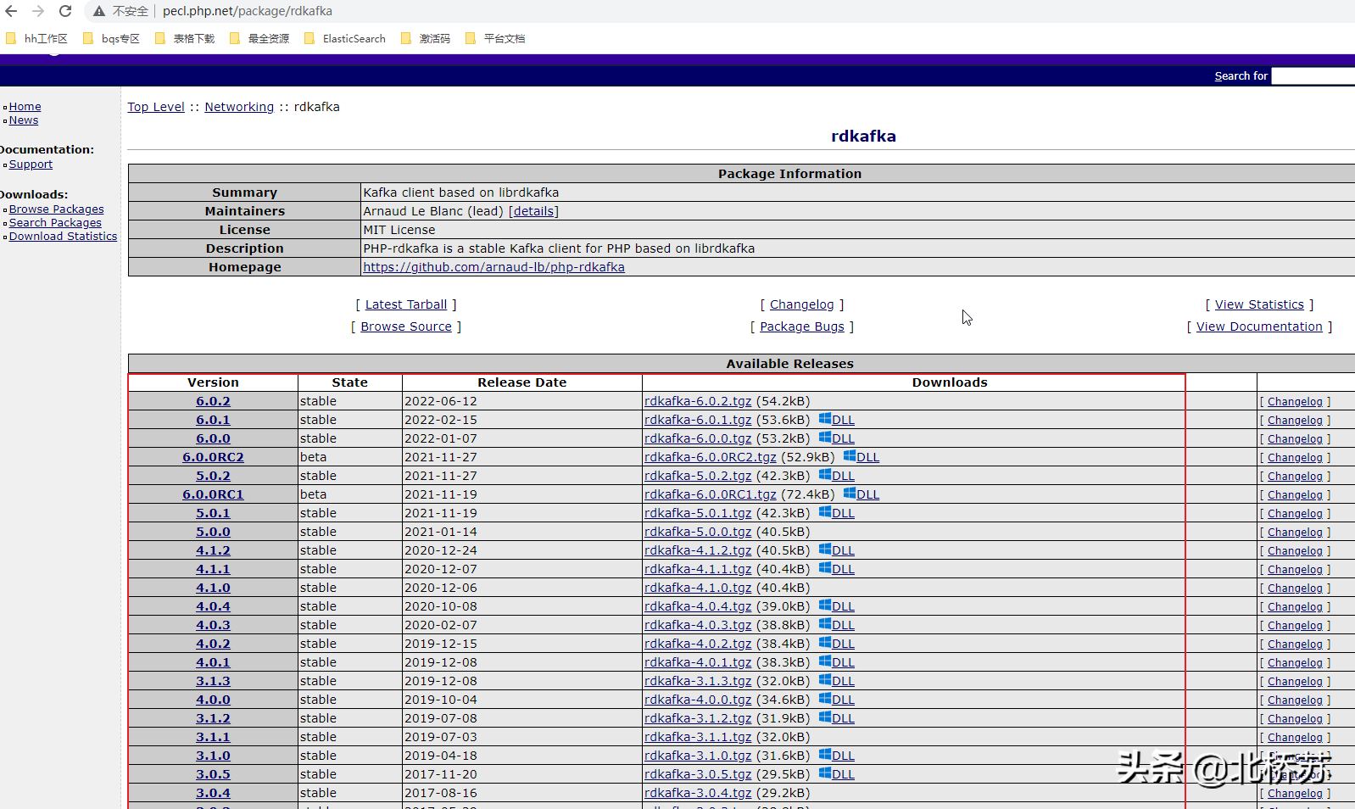
Task: Open the maintainer details link
Action: (533, 211)
